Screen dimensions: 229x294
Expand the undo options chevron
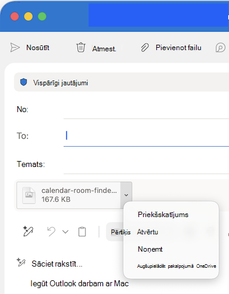coord(66,232)
